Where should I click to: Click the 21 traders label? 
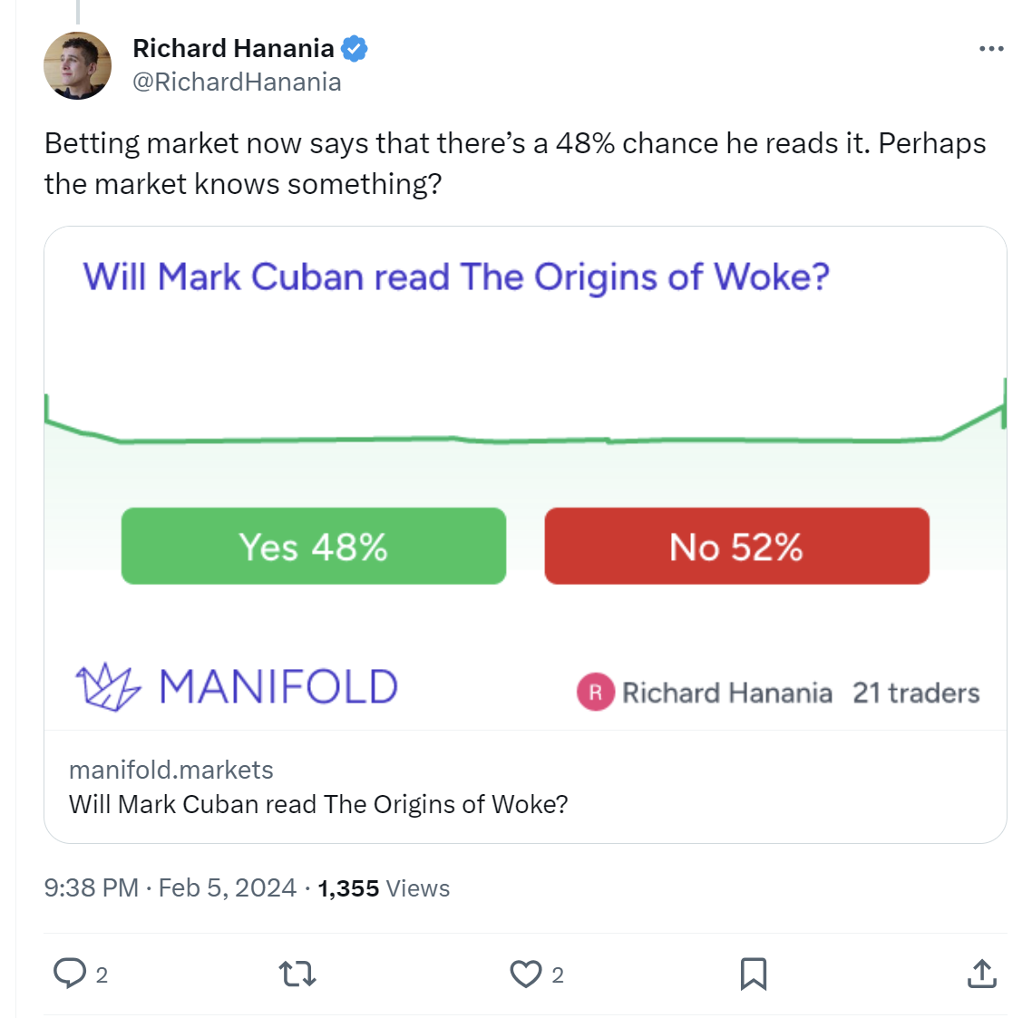[x=916, y=693]
